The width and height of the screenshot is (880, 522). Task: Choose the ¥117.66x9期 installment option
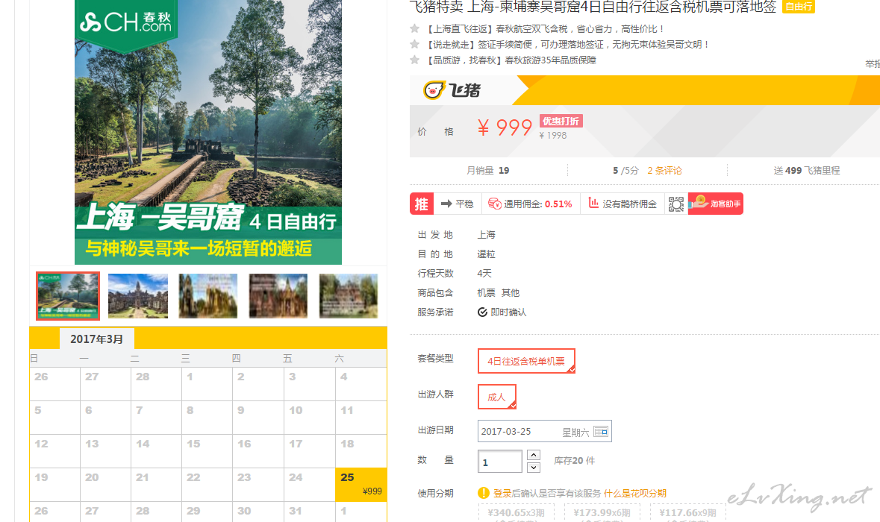(687, 512)
